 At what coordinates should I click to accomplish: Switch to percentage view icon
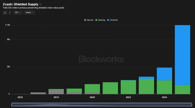(x=10, y=13)
